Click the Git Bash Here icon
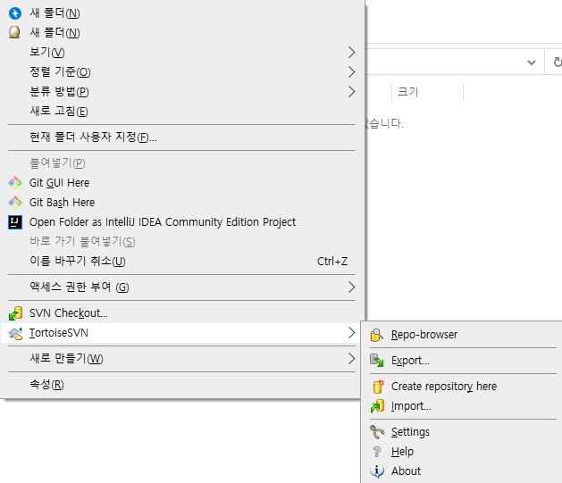Image resolution: width=562 pixels, height=483 pixels. (15, 203)
